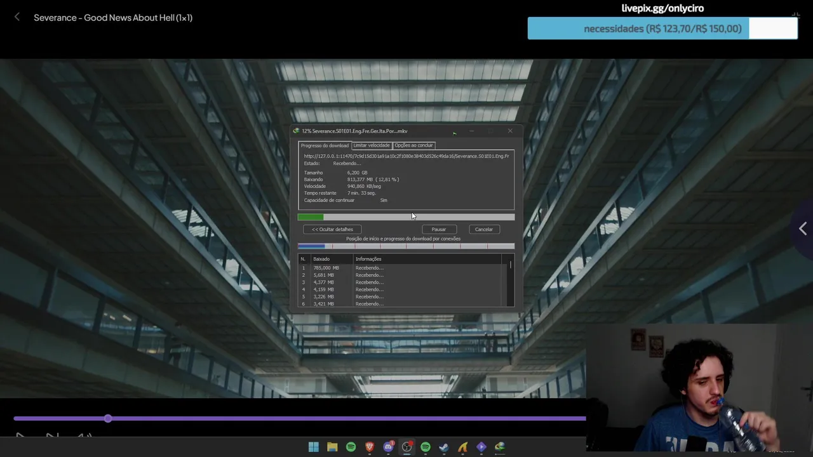Click the dialog title 12% Severance.S01E01
Screen dimensions: 813x457
coord(354,131)
